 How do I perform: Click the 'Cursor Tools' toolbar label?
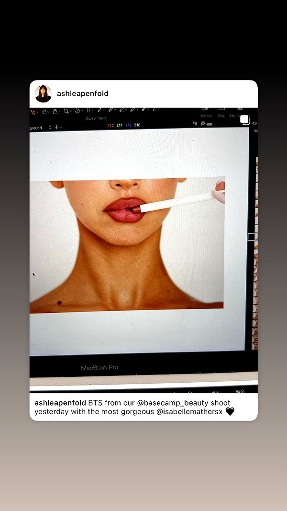pos(96,118)
